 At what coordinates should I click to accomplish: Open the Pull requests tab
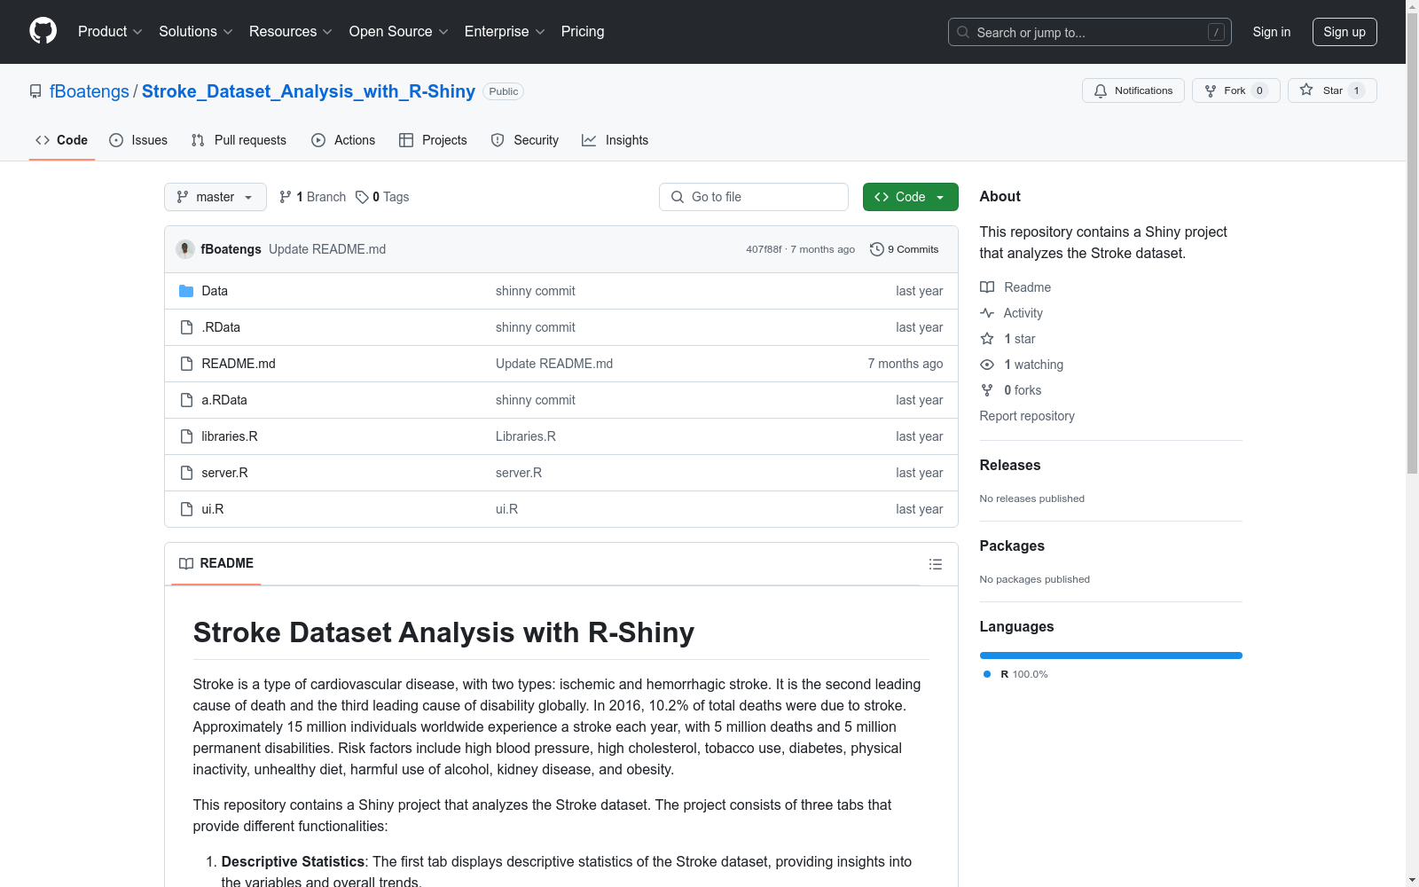point(239,140)
